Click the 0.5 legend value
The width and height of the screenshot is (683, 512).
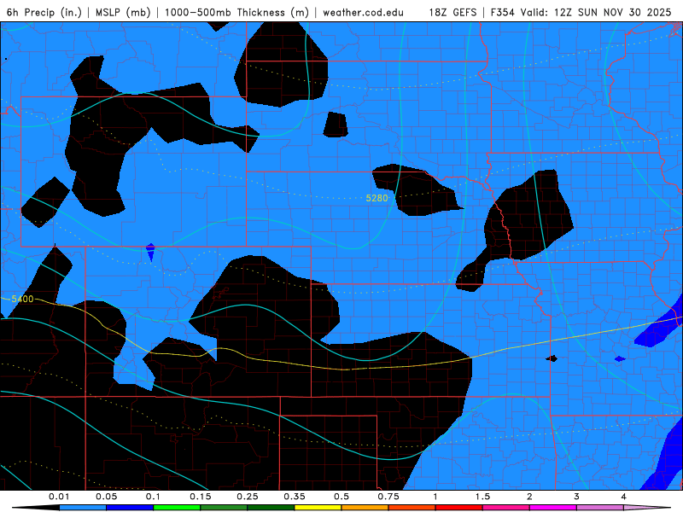(x=341, y=497)
